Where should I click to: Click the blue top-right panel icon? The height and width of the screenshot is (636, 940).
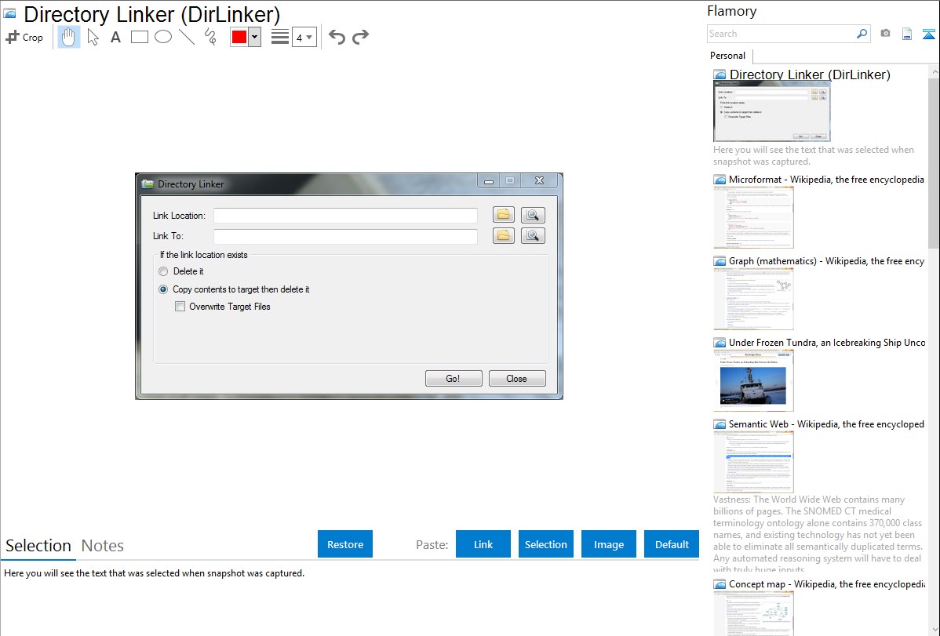928,34
